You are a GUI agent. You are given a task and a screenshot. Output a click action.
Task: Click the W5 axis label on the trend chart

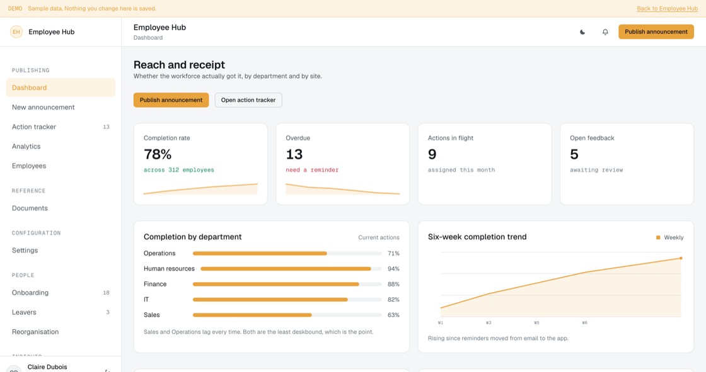point(536,323)
